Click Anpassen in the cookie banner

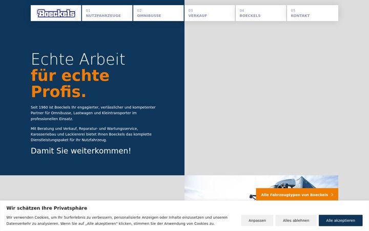pos(257,220)
